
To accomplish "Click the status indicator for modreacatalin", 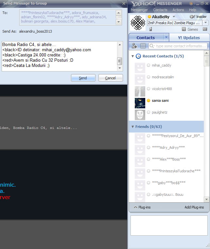I will [149, 77].
